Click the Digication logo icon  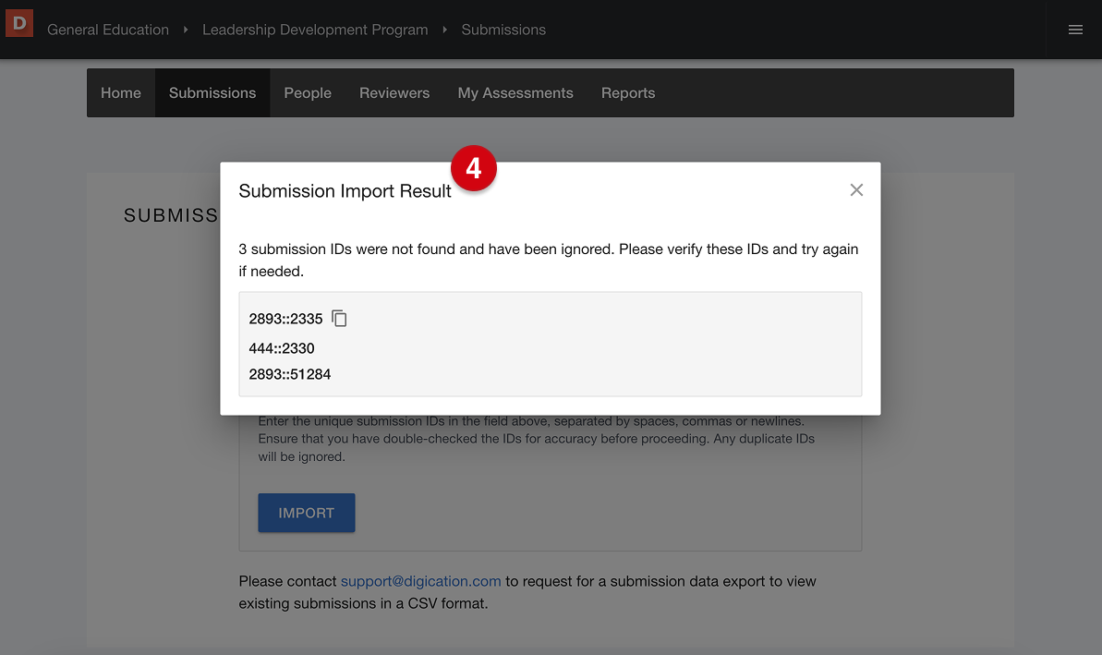point(19,22)
